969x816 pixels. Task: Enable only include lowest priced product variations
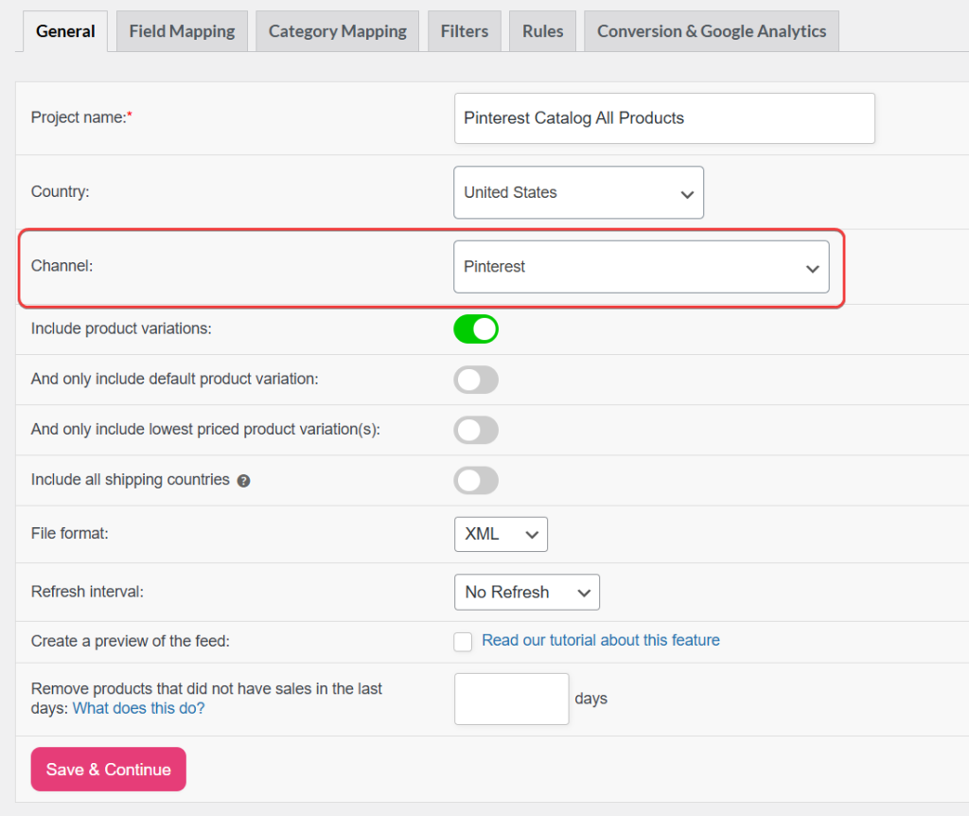point(476,430)
